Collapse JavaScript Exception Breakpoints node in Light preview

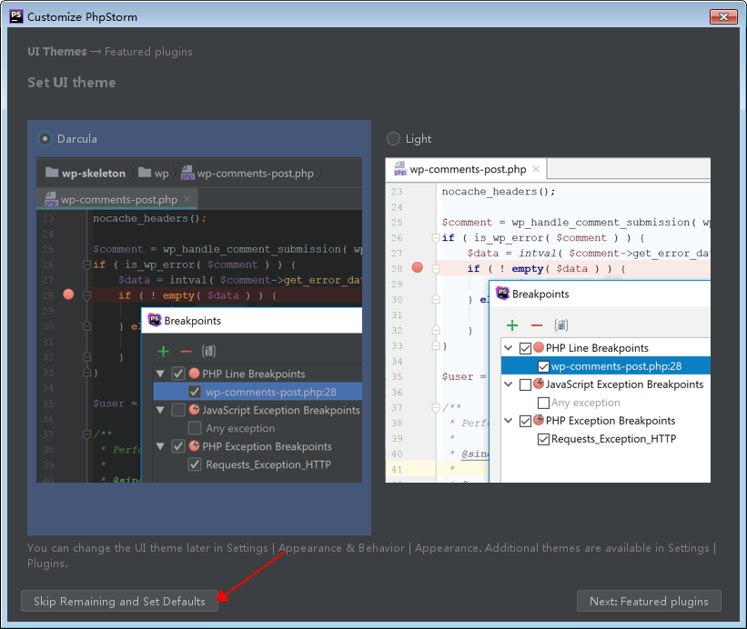(509, 384)
